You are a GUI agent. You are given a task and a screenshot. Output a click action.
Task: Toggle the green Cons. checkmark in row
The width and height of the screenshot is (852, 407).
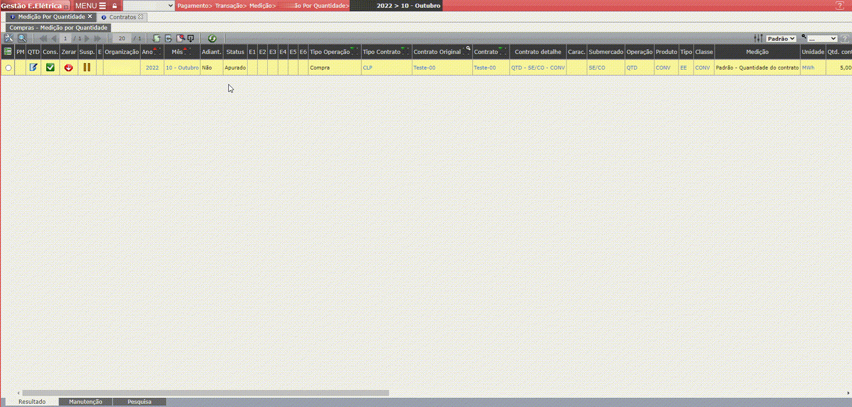[50, 68]
